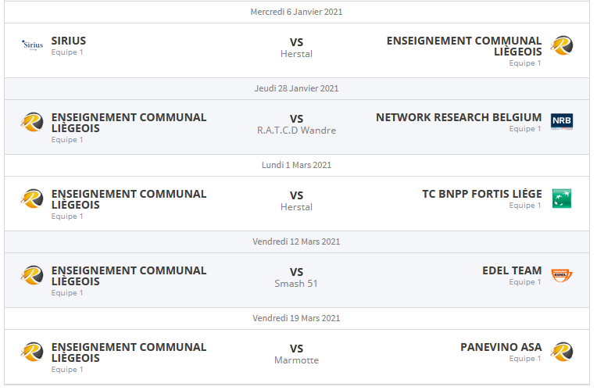Image resolution: width=597 pixels, height=390 pixels.
Task: Open TC BNPP FORTIS LIÈGE team link
Action: click(482, 194)
